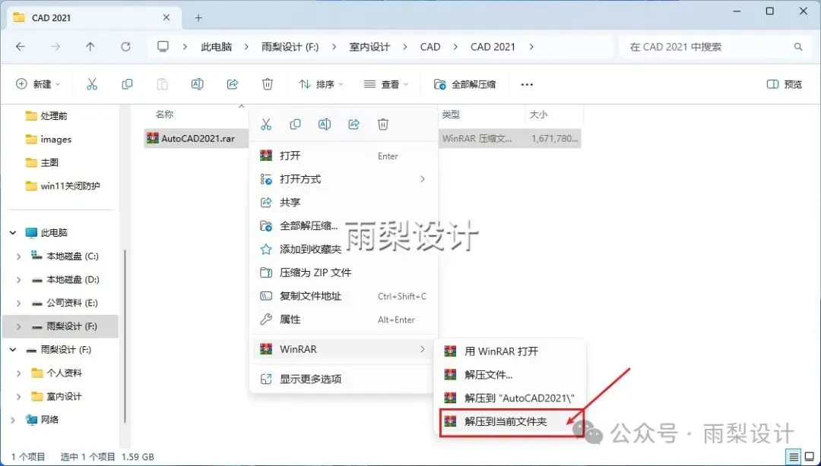This screenshot has width=821, height=466.
Task: Click the computer icon in the address bar
Action: tap(163, 46)
